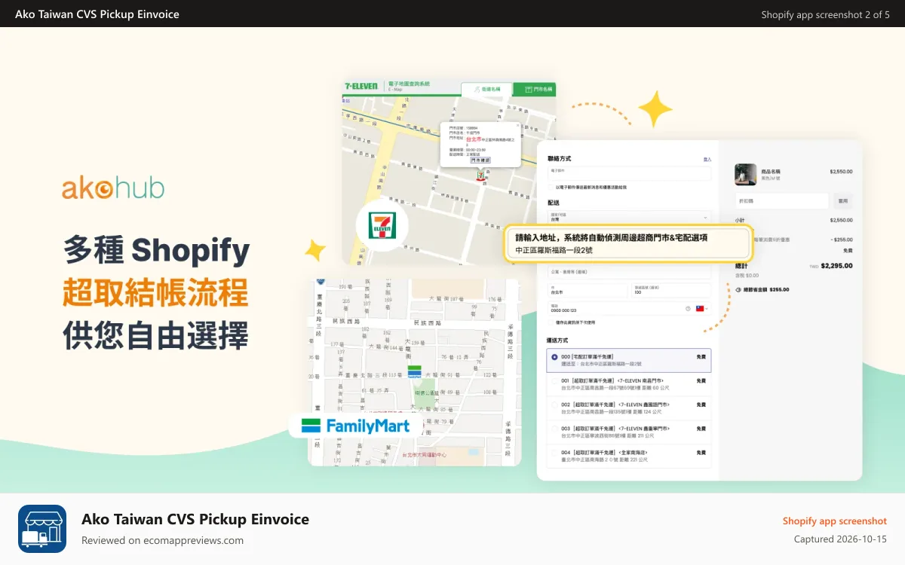Click the round 7-ELEVEN logo badge
The image size is (905, 565).
382,225
